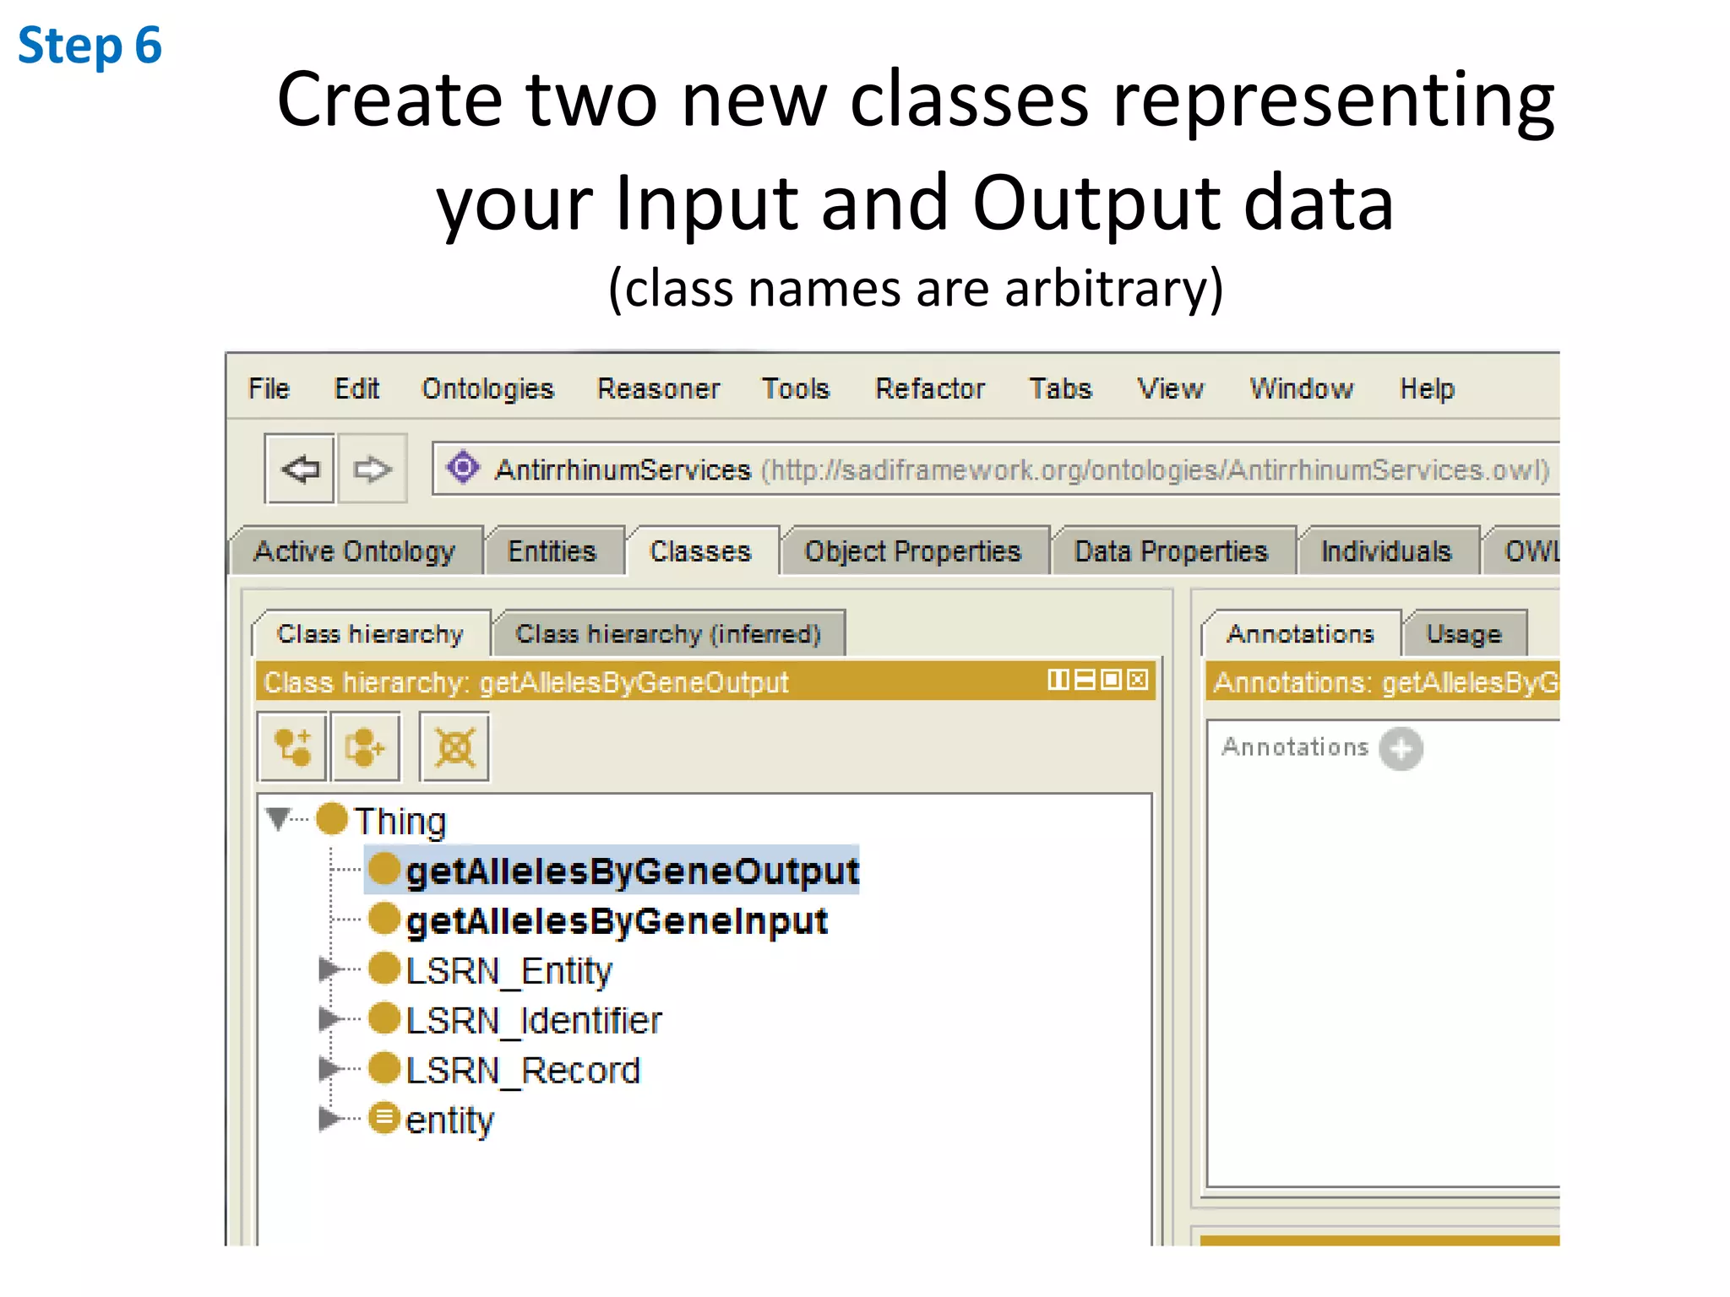
Task: Switch to Individuals tab
Action: point(1386,551)
